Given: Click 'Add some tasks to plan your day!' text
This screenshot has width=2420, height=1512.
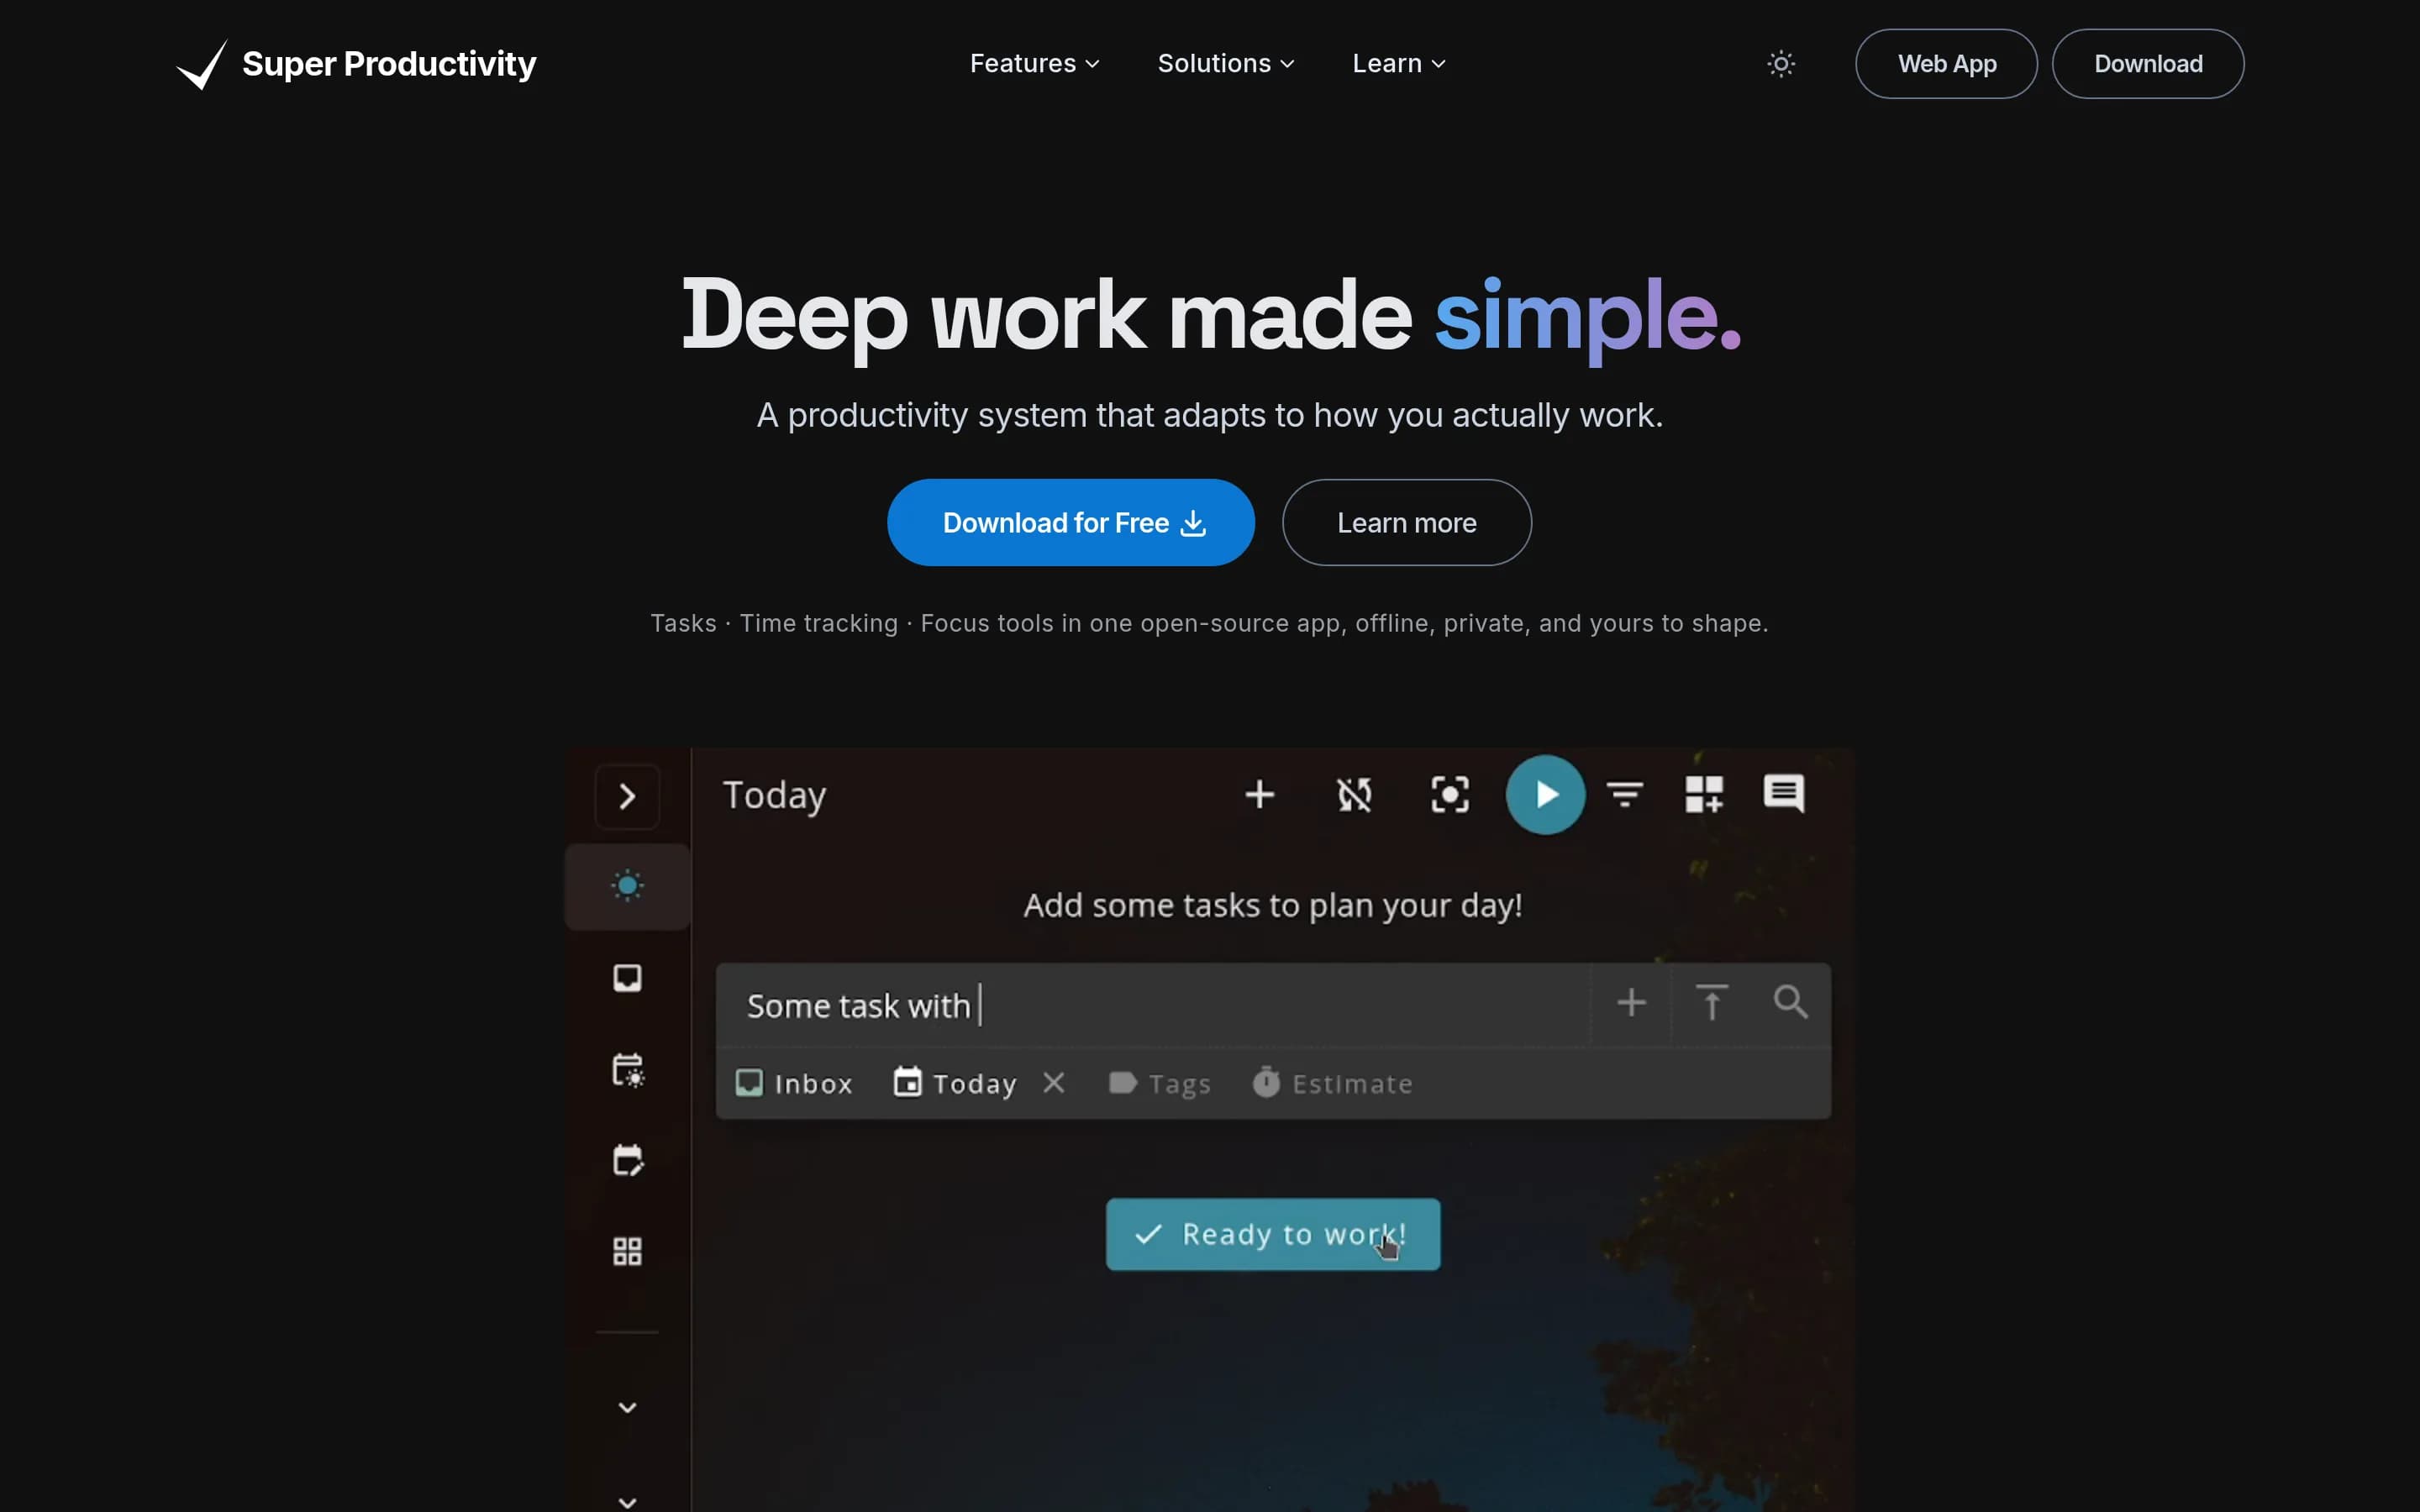Looking at the screenshot, I should (1273, 906).
